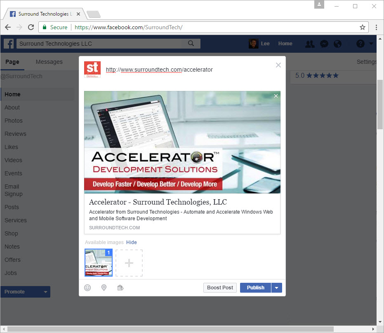384x333 pixels.
Task: Reload the page with refresh icon
Action: coord(31,27)
